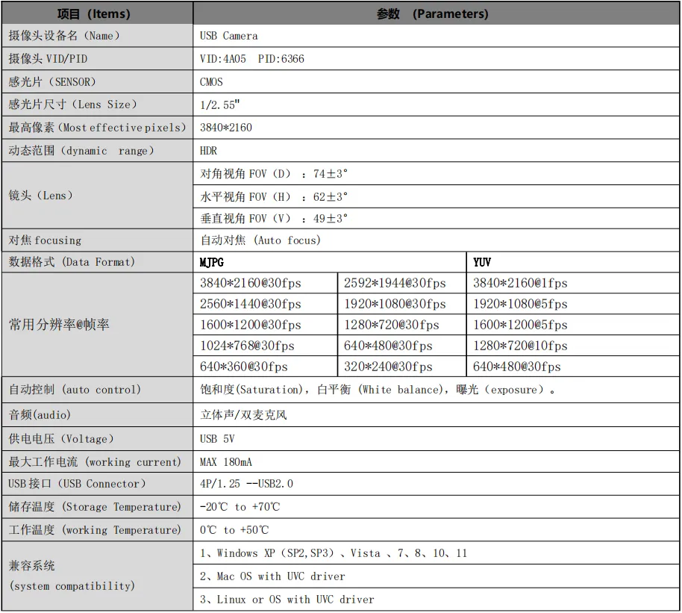This screenshot has height=613, width=682.
Task: Select the -20℃ to +70℃ storage temperature
Action: pos(240,507)
